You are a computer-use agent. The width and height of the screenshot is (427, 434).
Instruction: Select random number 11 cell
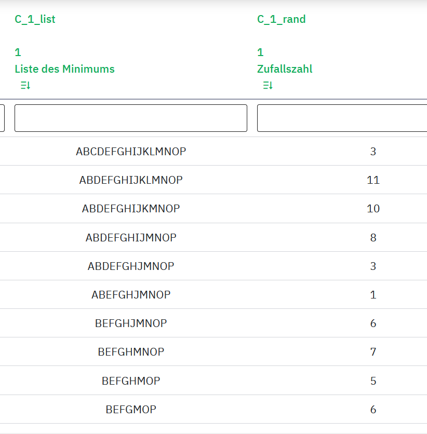tap(373, 180)
